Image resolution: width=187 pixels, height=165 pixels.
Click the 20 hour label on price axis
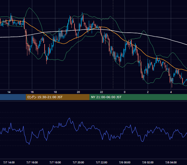[x=78, y=92]
